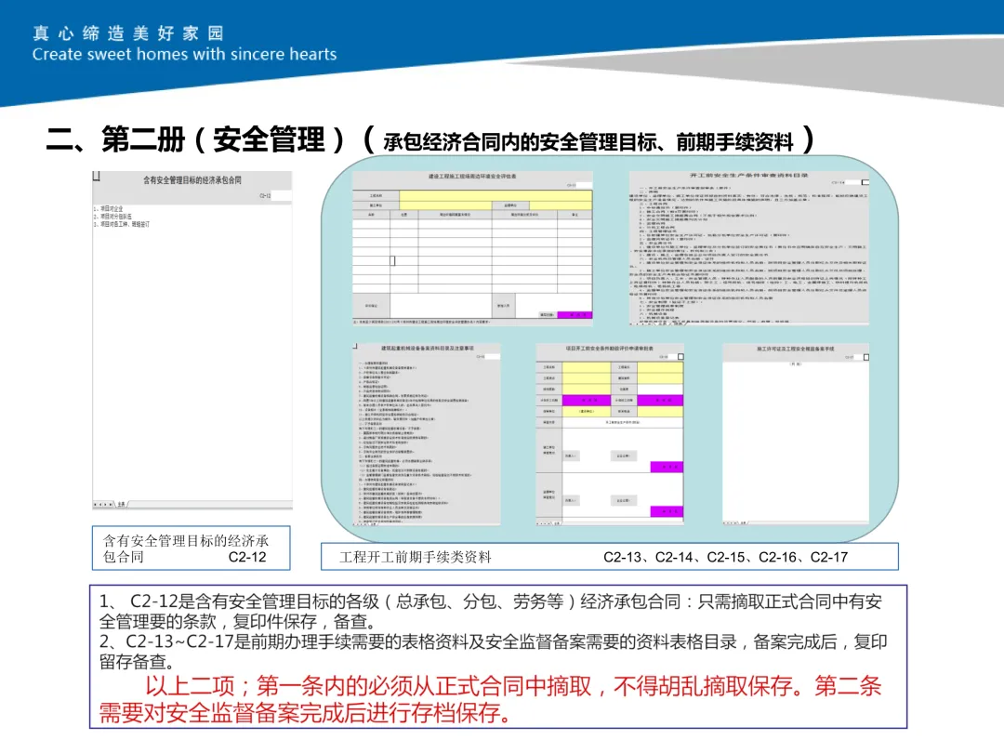Image resolution: width=1004 pixels, height=753 pixels.
Task: Click the red line starting 以上二项
Action: pos(513,686)
